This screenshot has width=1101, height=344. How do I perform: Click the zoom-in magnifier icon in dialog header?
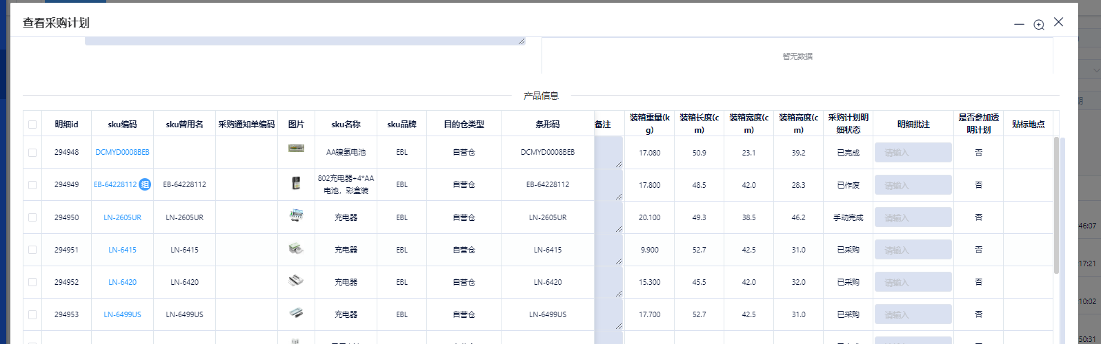pos(1038,25)
